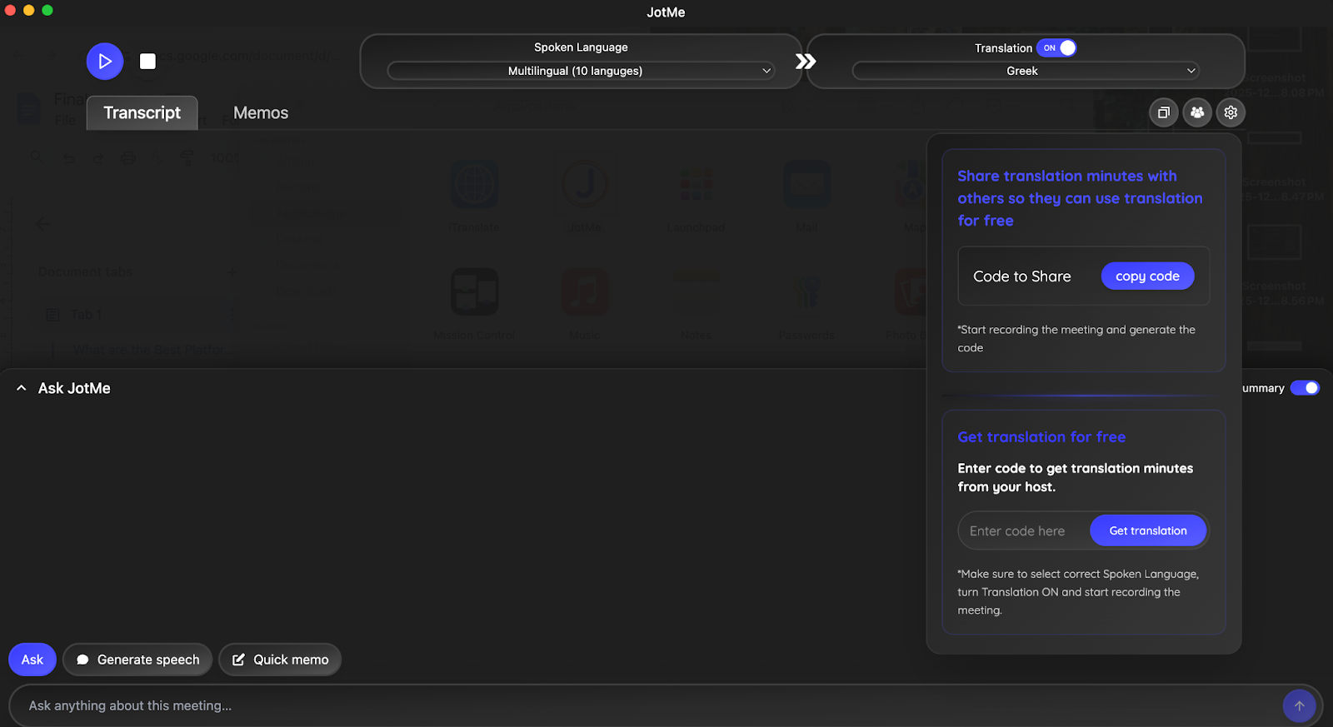1333x727 pixels.
Task: Click the 'Code to Share' text
Action: point(1022,276)
